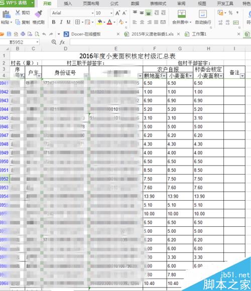Click the Merge and Center icon
The width and height of the screenshot is (251, 291).
pos(181,14)
